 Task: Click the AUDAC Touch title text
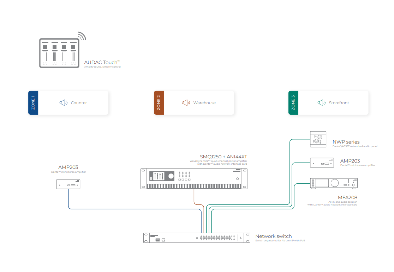102,62
